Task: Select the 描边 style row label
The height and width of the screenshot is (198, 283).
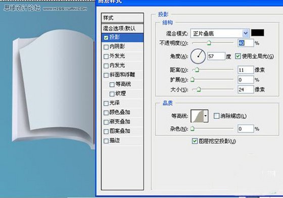Action: click(114, 140)
